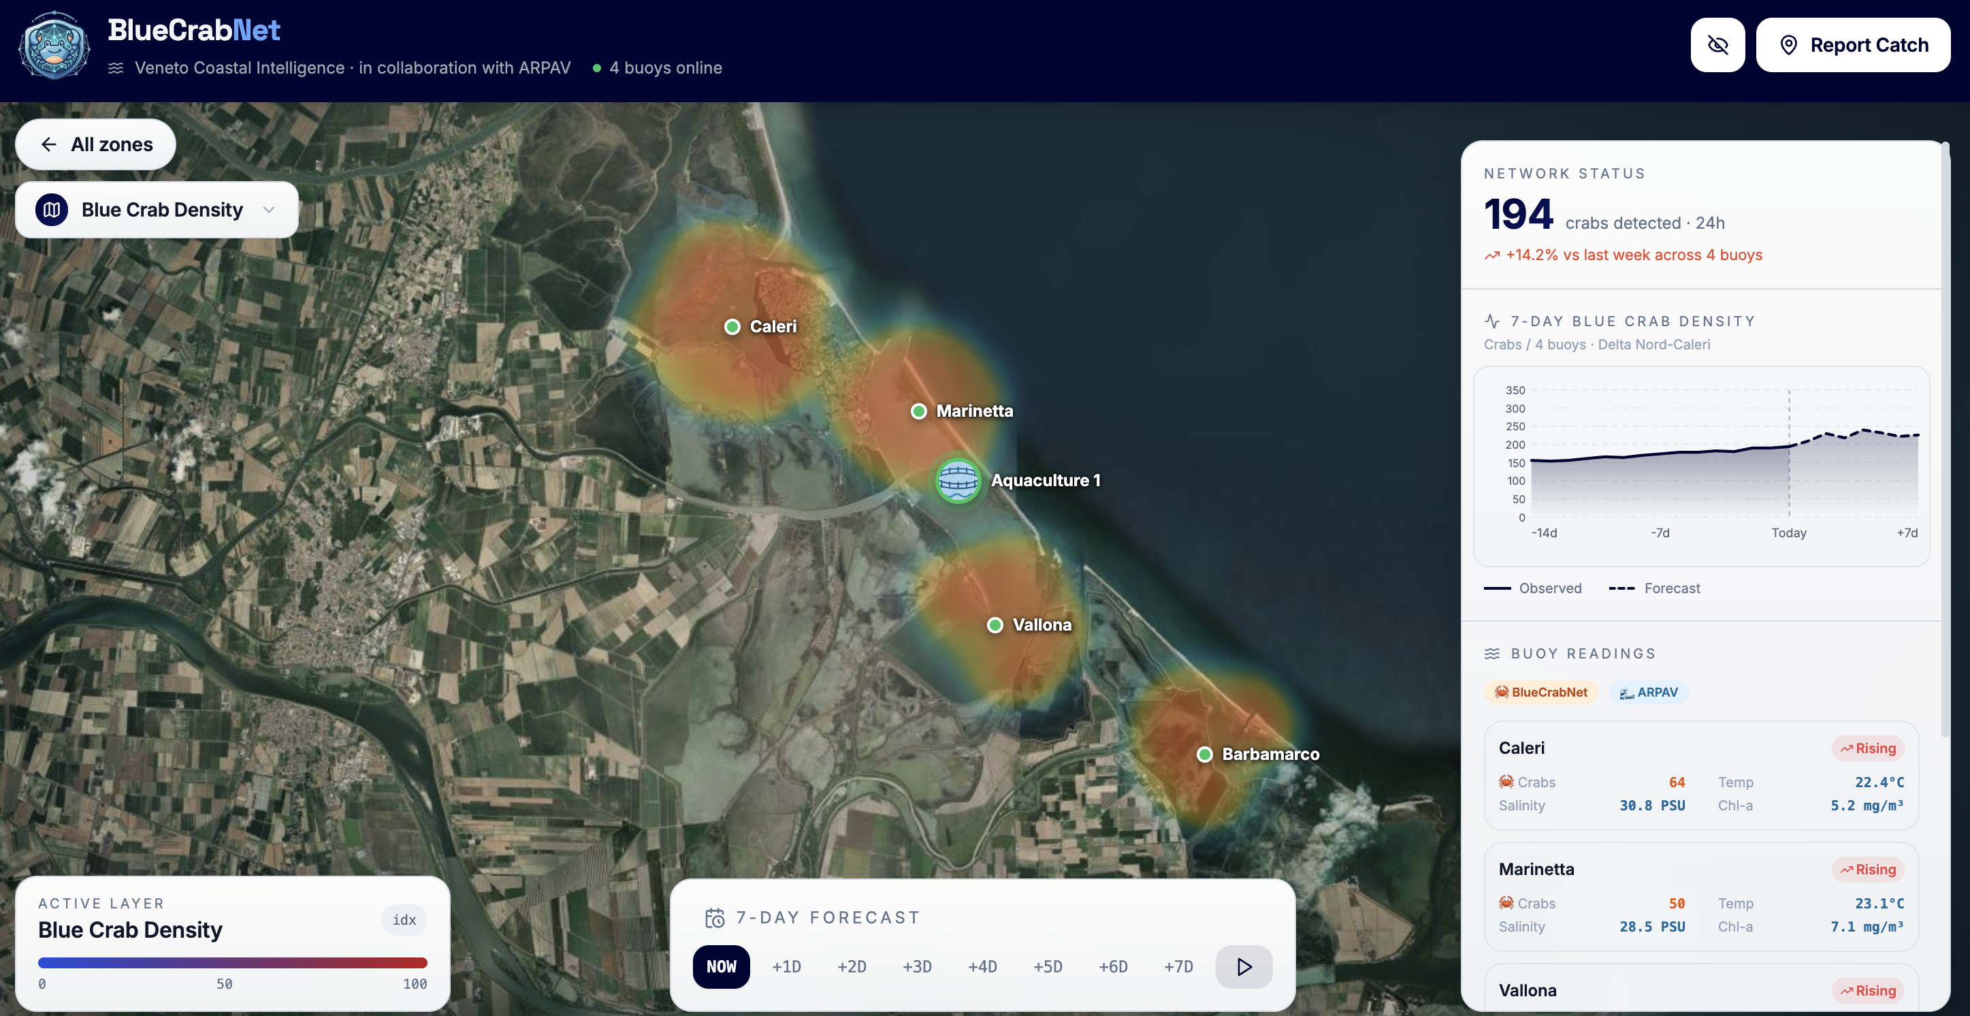1970x1016 pixels.
Task: Click the Rising badge on Marinetta card
Action: coord(1867,869)
